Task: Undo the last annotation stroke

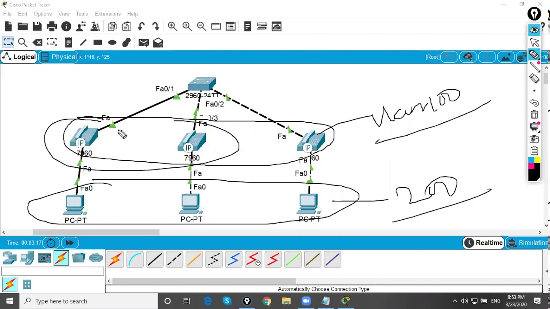Action: [x=534, y=103]
